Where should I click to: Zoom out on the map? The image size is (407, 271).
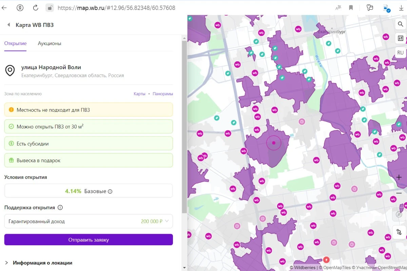tap(399, 193)
